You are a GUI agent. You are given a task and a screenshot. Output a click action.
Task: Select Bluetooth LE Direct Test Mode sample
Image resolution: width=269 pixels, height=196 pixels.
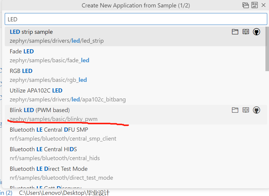click(x=89, y=173)
